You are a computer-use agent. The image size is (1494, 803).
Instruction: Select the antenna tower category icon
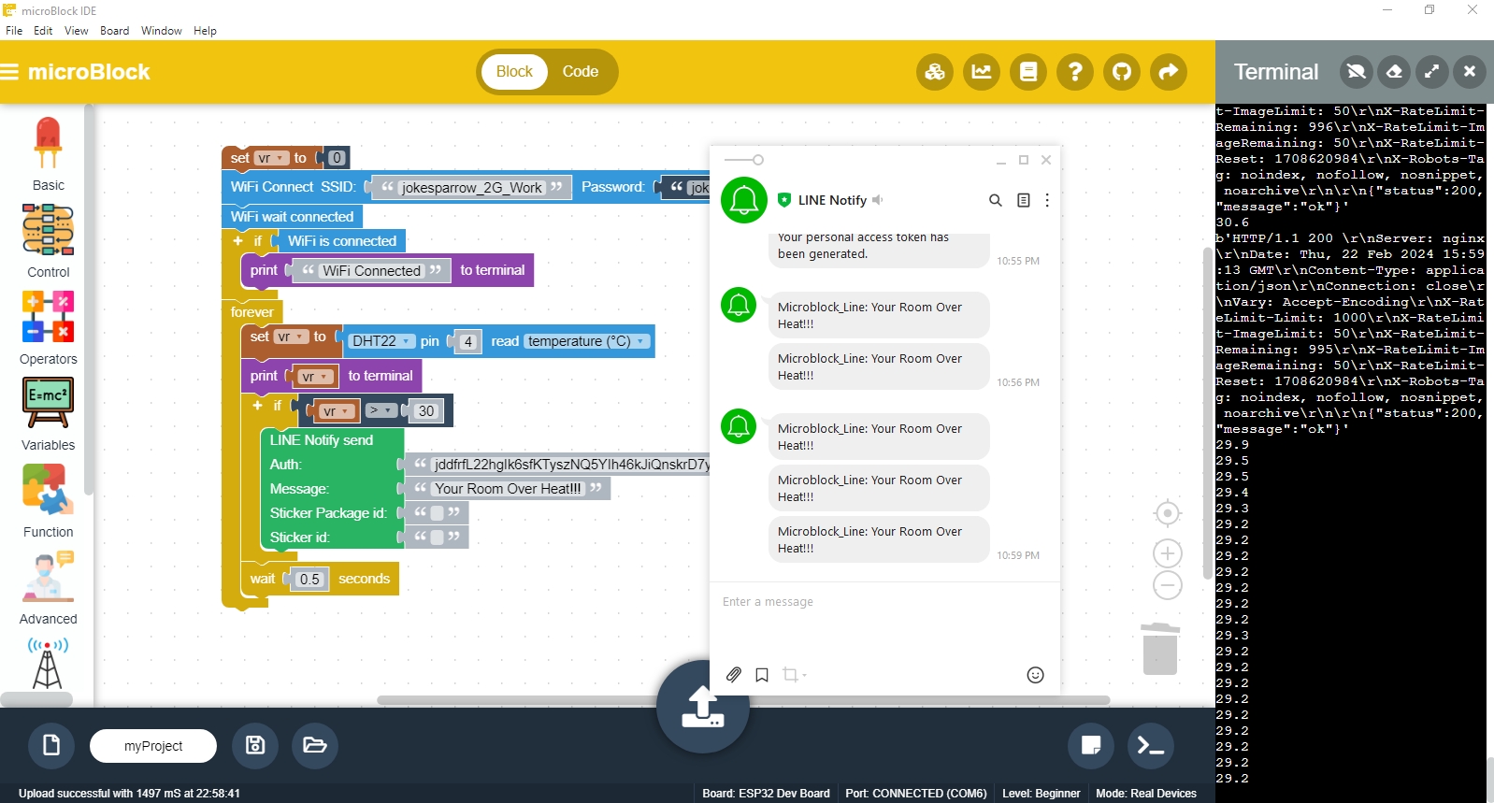pyautogui.click(x=48, y=664)
